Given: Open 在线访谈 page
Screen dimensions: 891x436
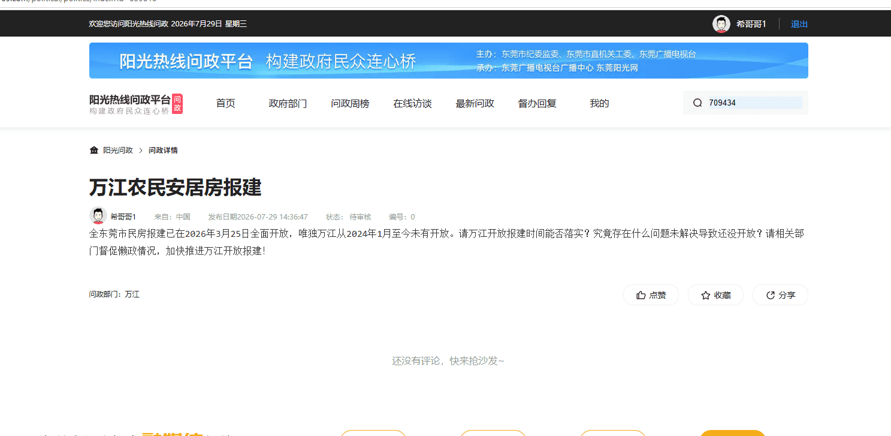Looking at the screenshot, I should [x=412, y=103].
